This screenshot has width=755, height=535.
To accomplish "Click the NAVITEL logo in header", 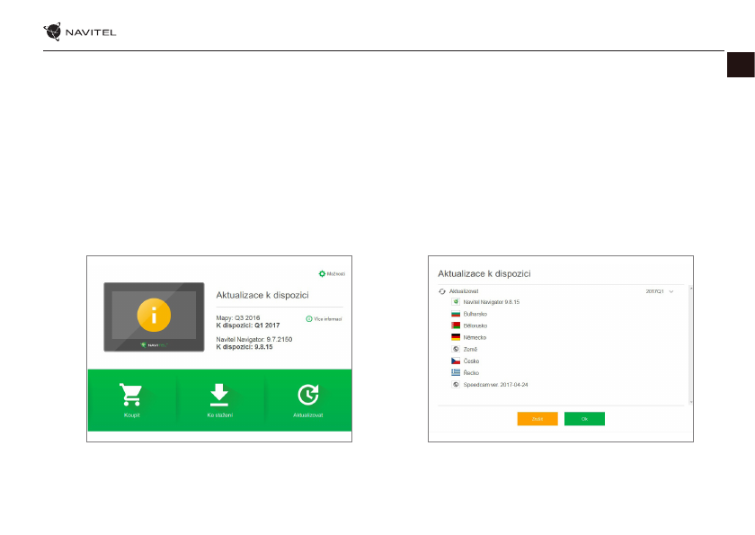I will point(80,33).
